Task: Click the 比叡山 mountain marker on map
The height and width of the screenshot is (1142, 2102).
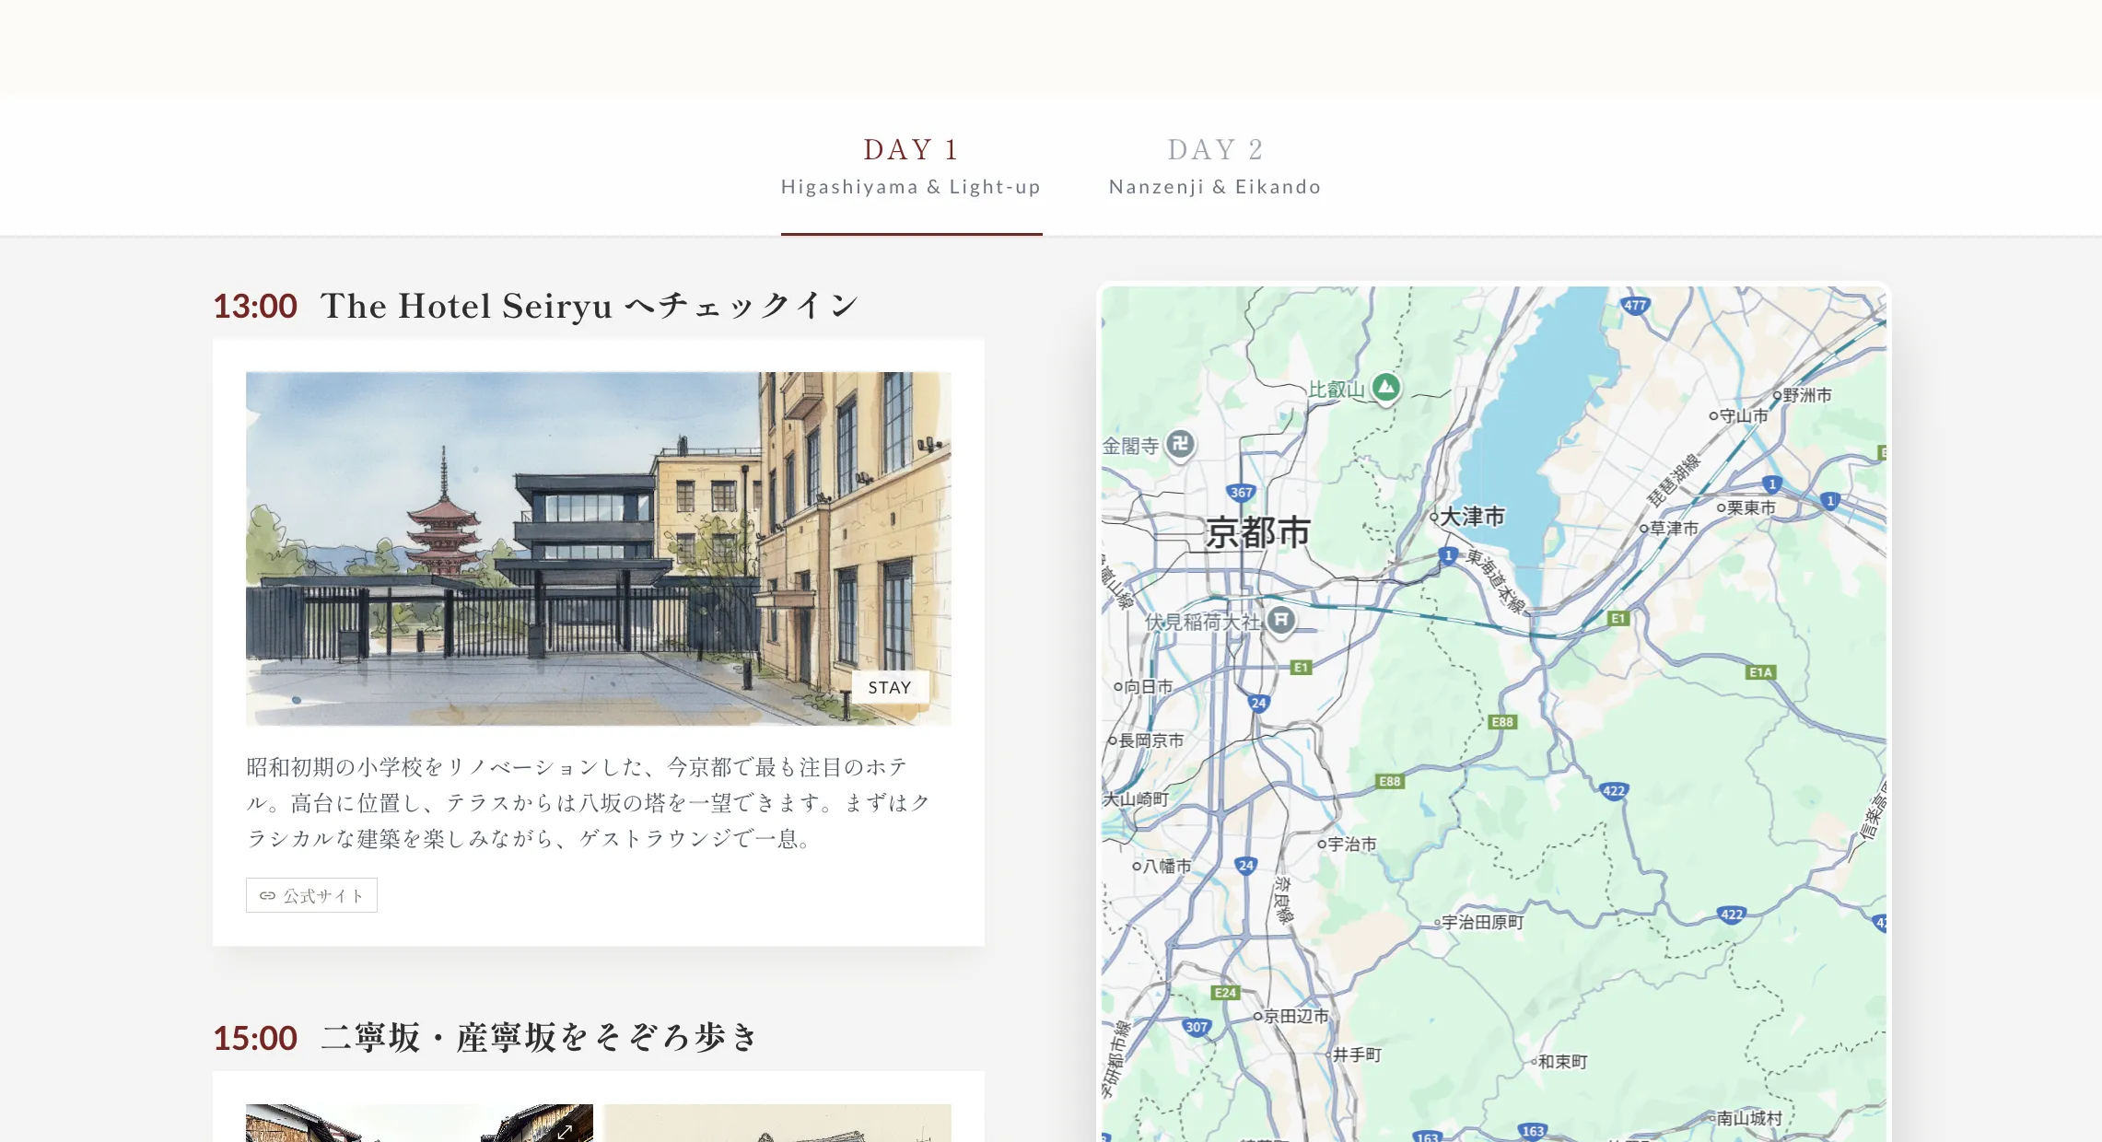Action: [x=1385, y=387]
